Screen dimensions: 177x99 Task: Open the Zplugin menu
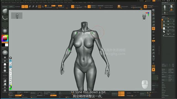85,2
